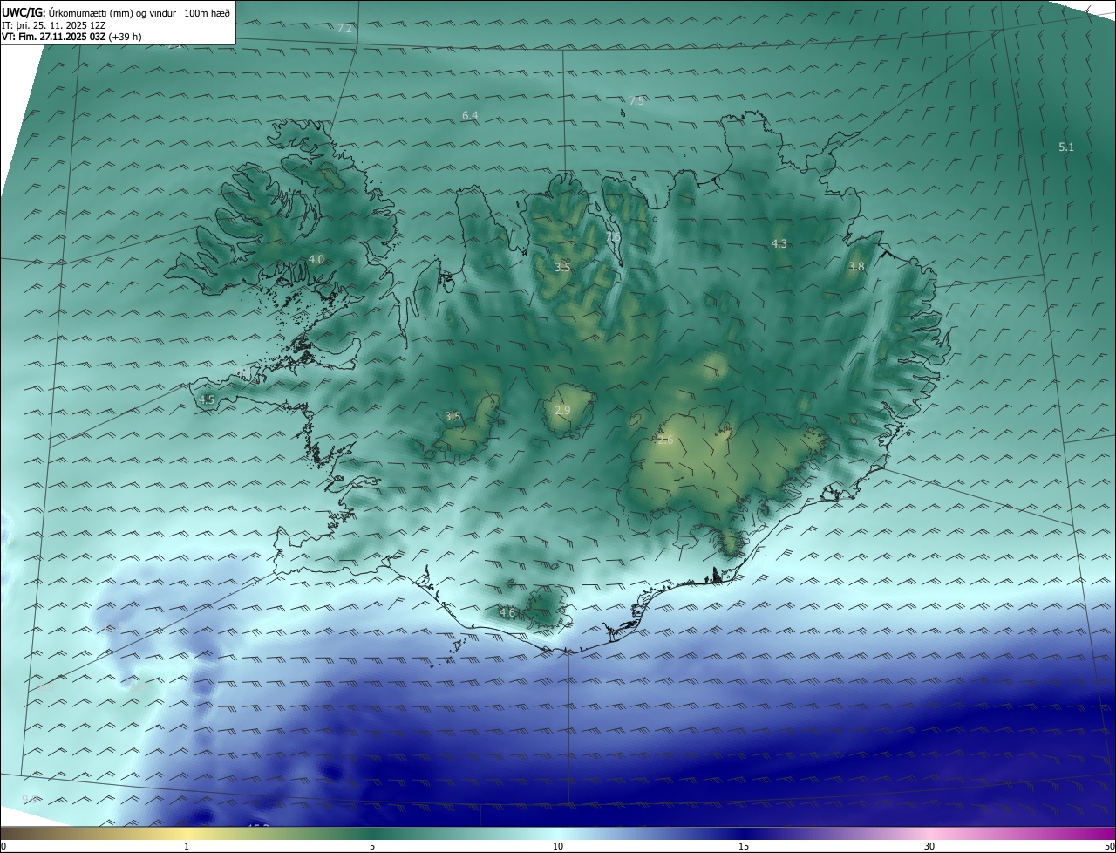This screenshot has width=1116, height=853.
Task: Click the 4.5 value label
Action: coord(207,399)
